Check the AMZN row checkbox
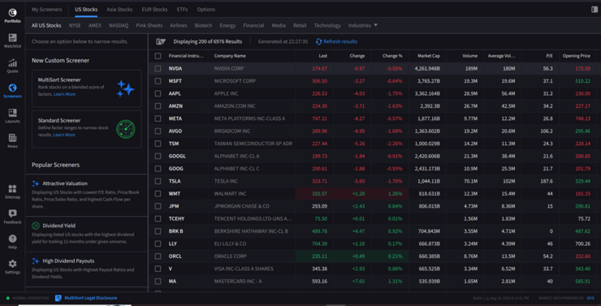601x306 pixels. (x=158, y=106)
